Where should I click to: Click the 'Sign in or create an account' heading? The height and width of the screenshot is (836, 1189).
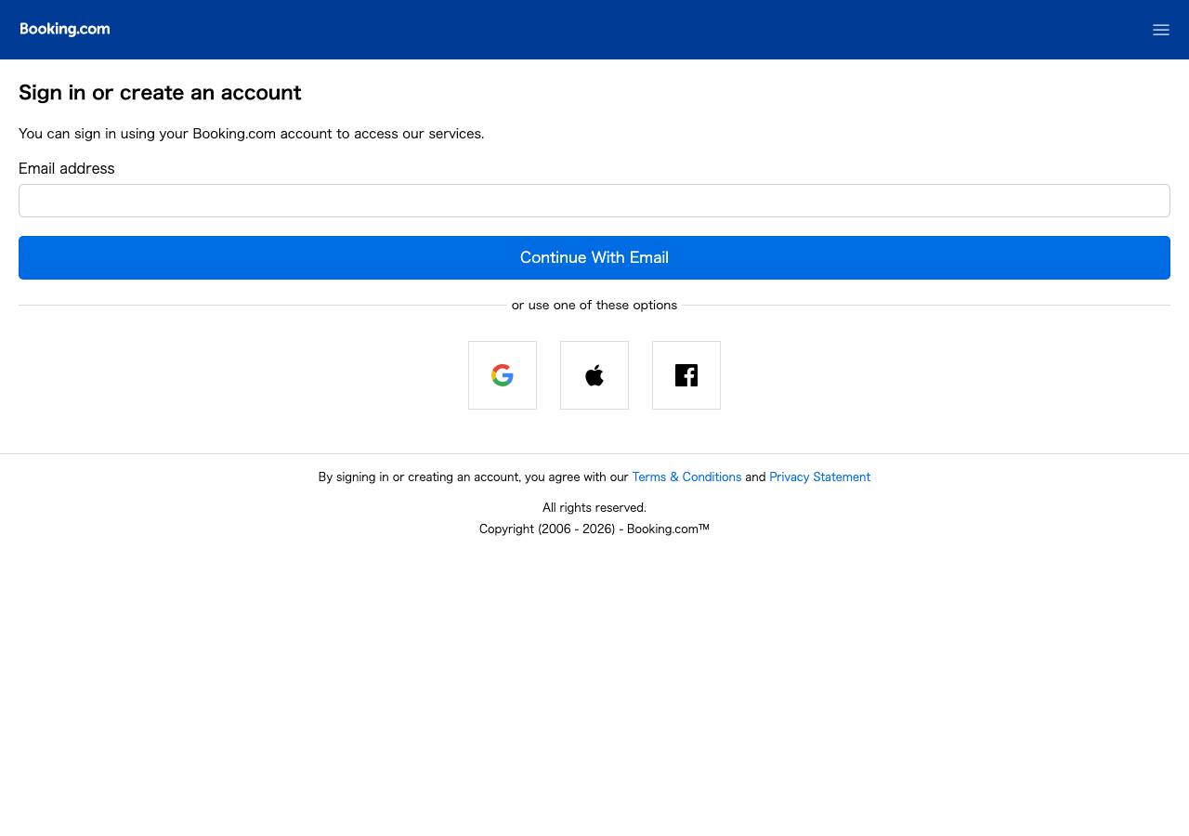click(160, 93)
